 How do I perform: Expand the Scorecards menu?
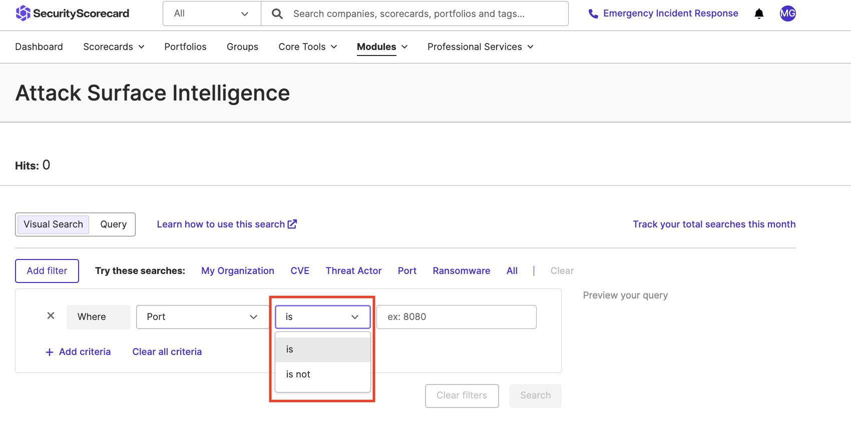pyautogui.click(x=114, y=46)
